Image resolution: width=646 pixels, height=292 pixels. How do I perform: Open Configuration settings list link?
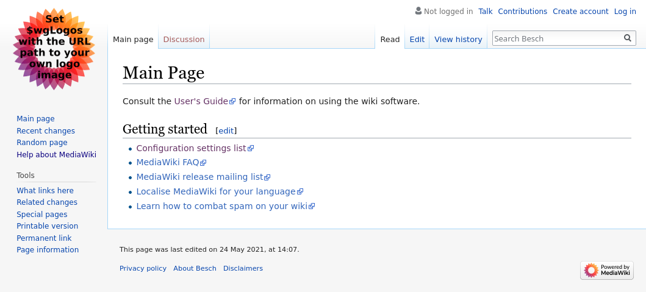coord(191,148)
